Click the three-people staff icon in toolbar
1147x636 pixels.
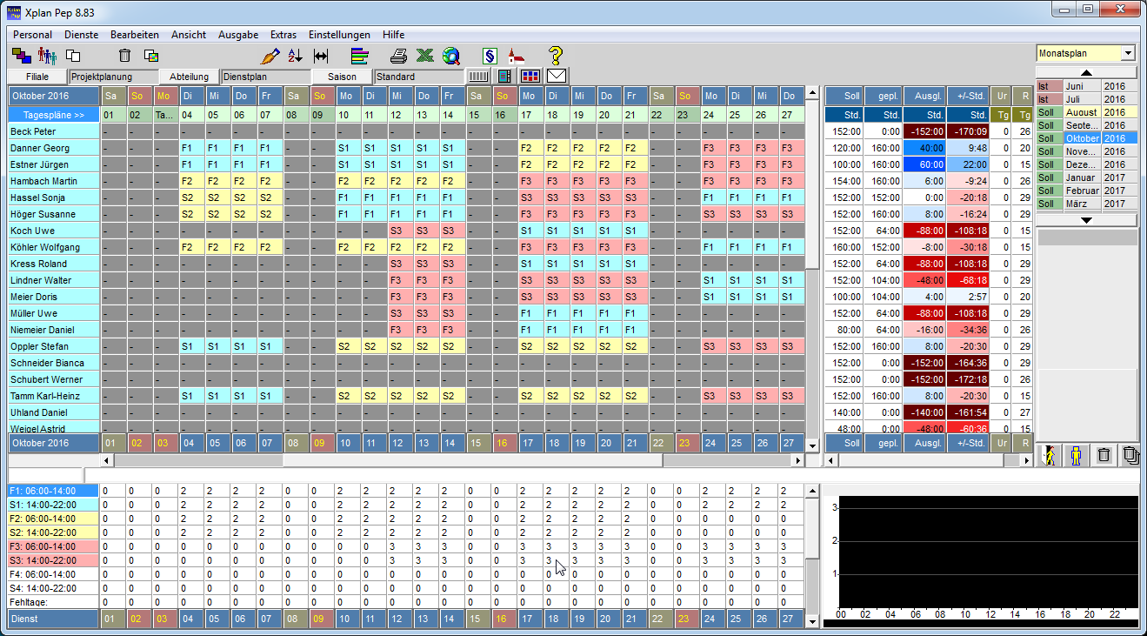(47, 56)
